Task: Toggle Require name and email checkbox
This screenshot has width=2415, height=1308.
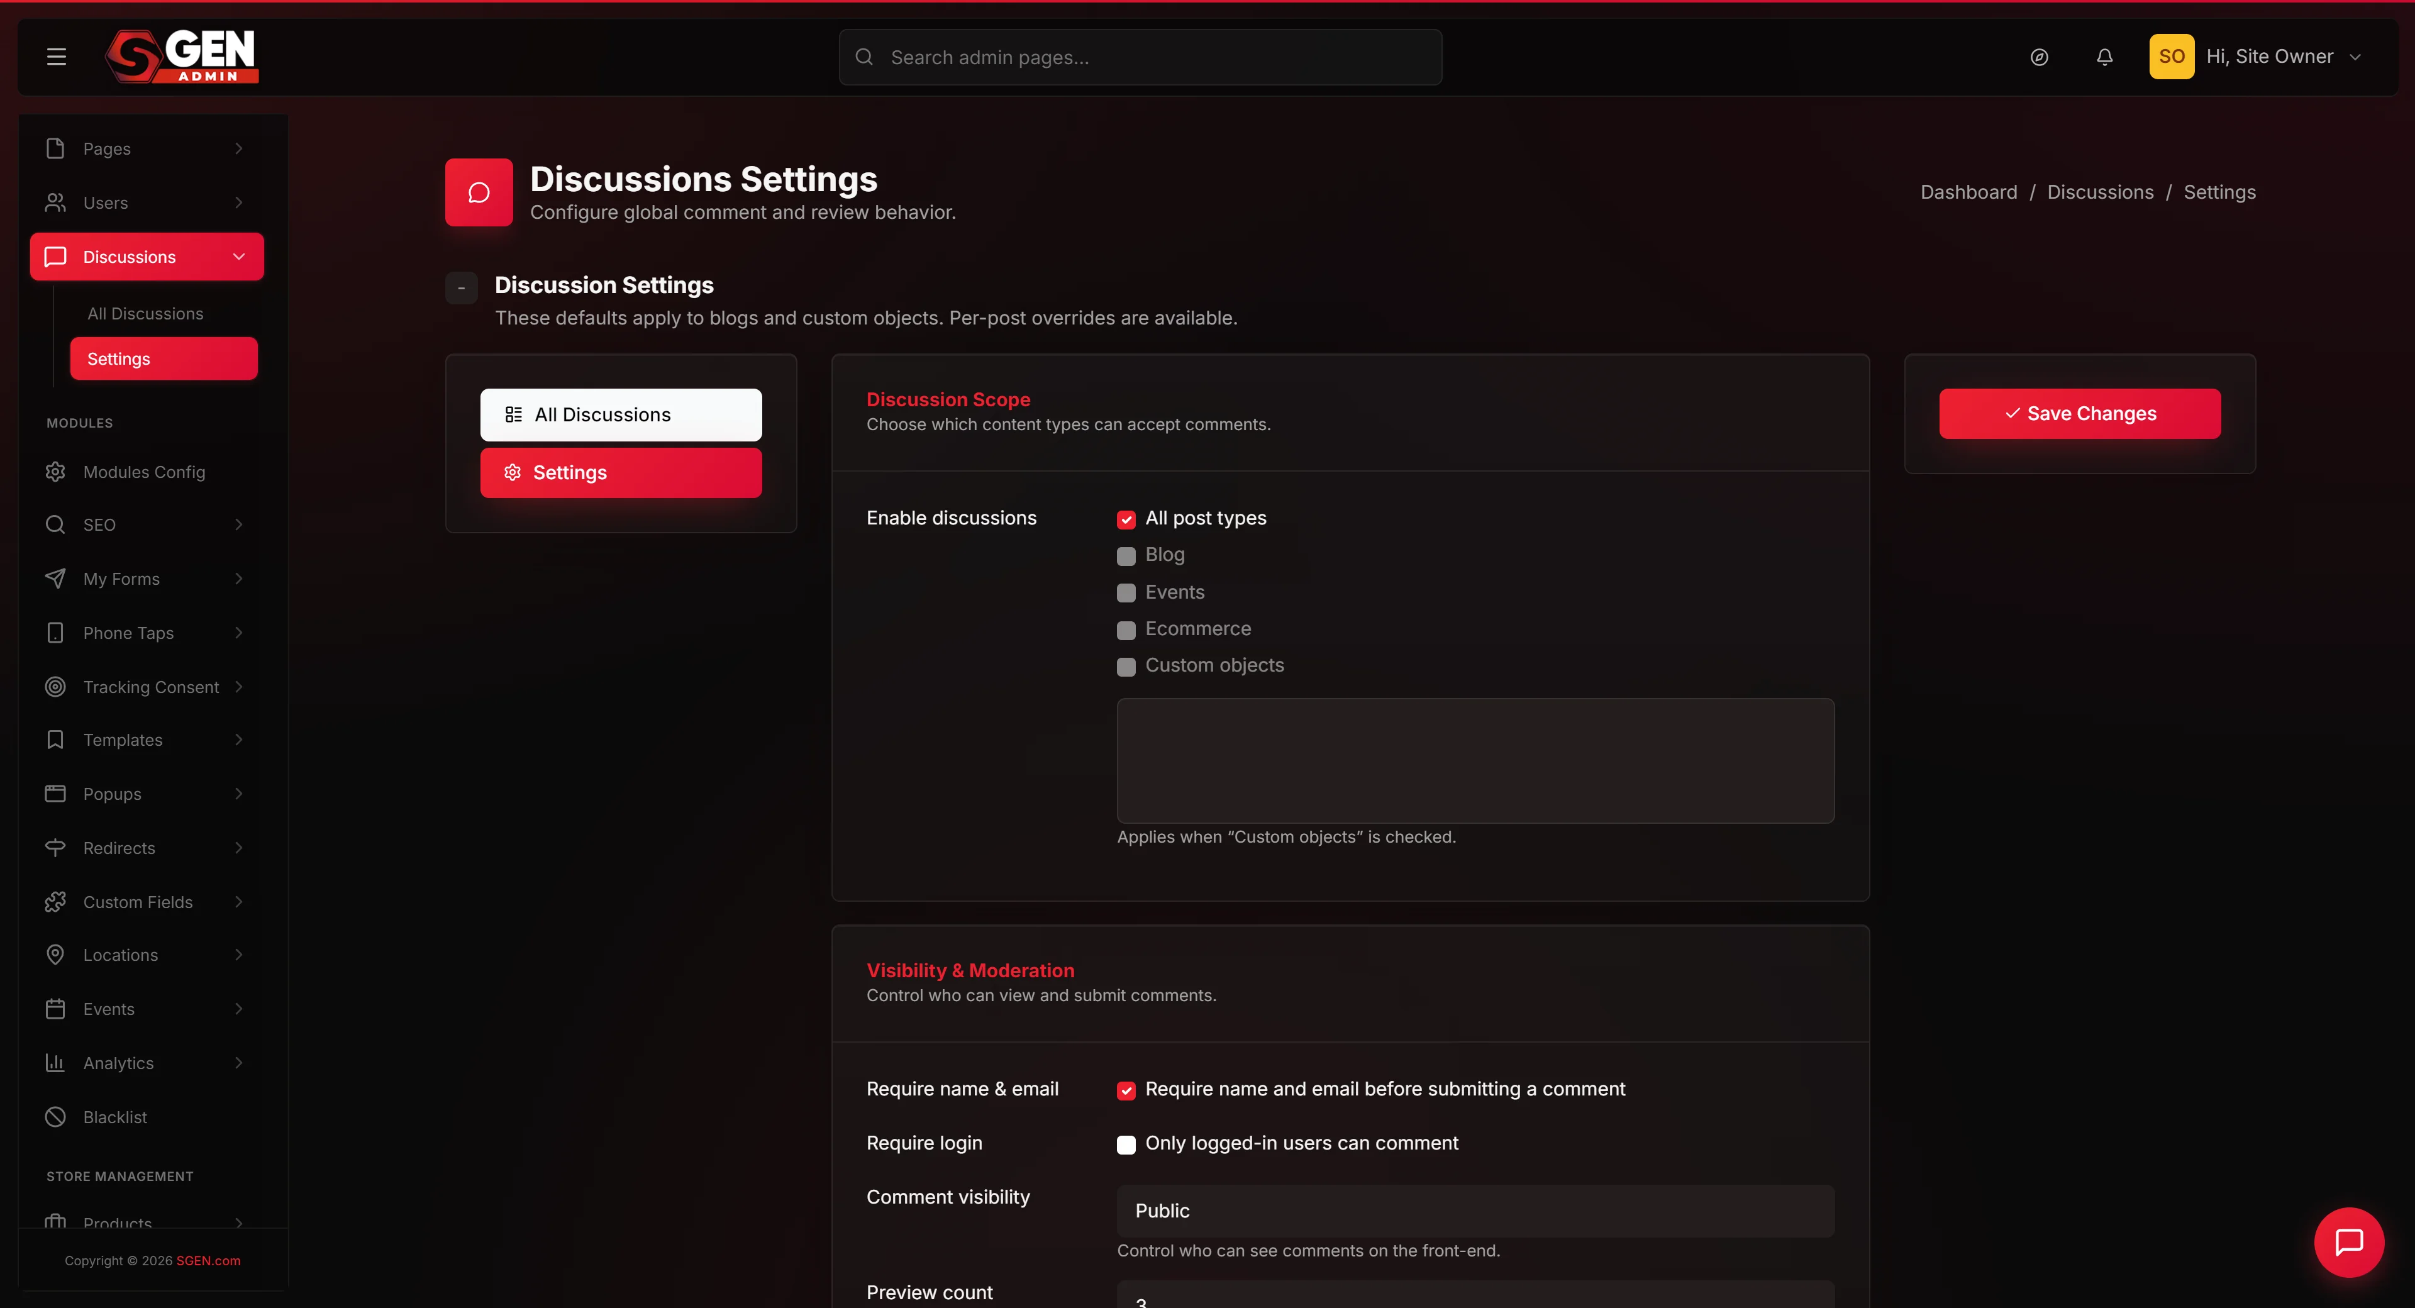Action: point(1126,1090)
